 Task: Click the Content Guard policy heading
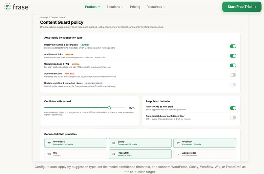pos(62,22)
